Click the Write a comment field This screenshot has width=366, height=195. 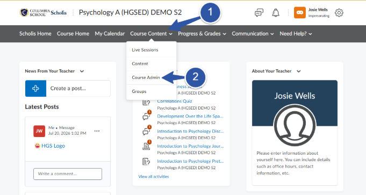click(68, 174)
